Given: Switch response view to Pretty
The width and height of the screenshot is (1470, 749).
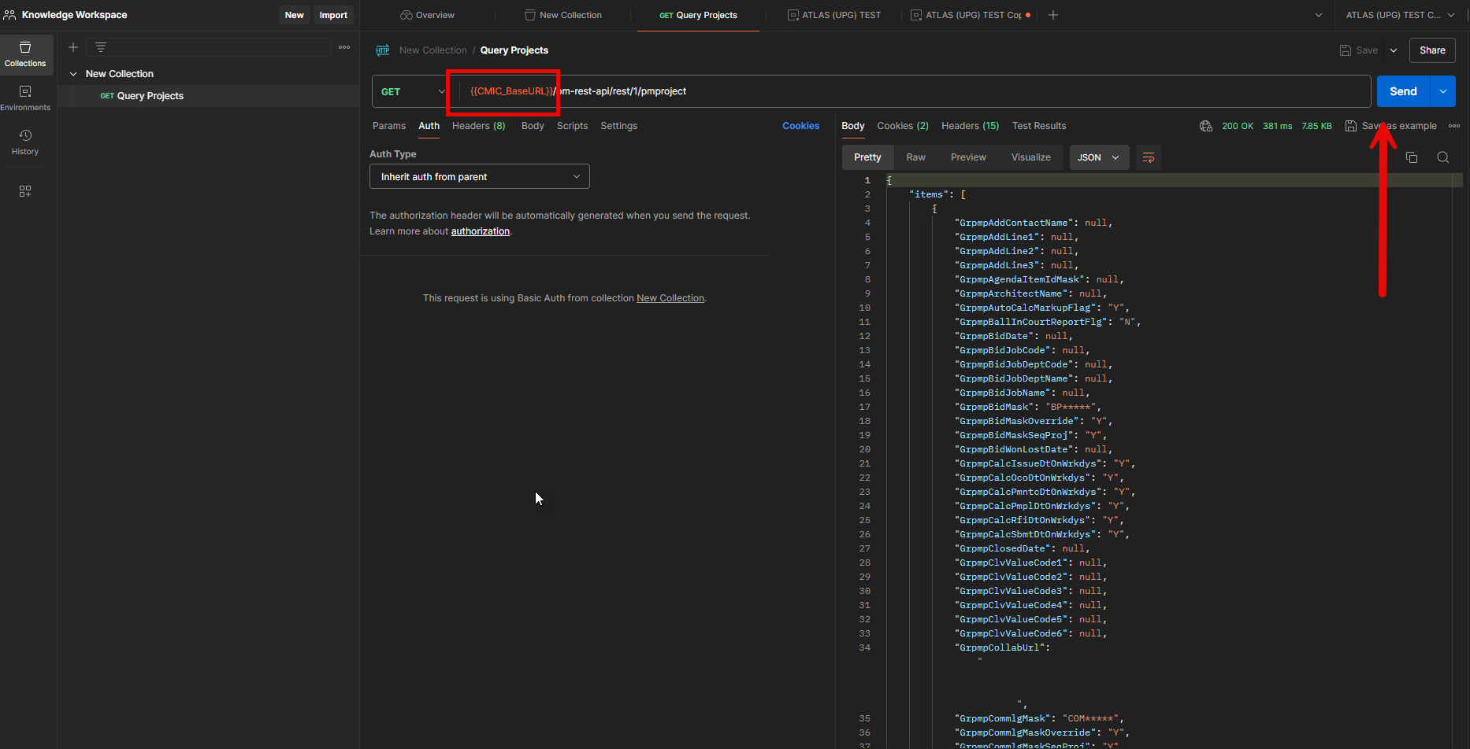Looking at the screenshot, I should (x=867, y=157).
